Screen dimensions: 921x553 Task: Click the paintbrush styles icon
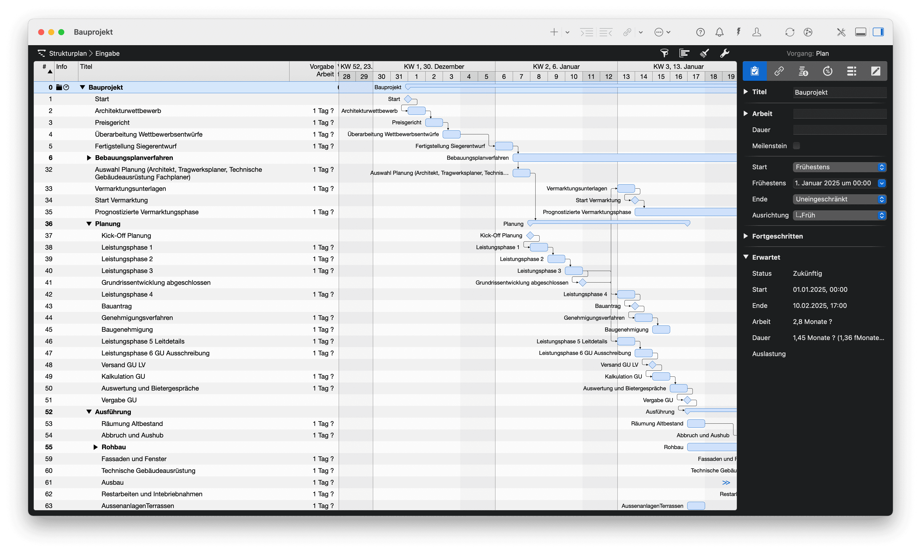[704, 53]
